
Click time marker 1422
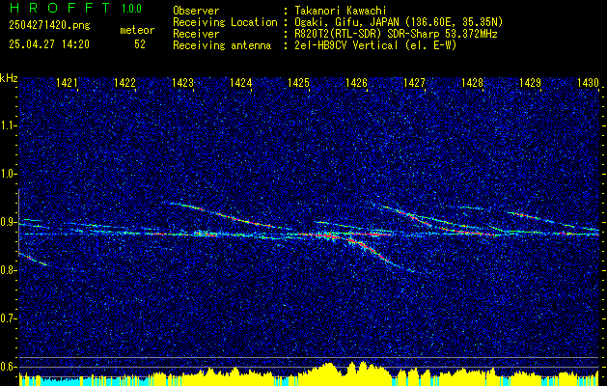124,82
